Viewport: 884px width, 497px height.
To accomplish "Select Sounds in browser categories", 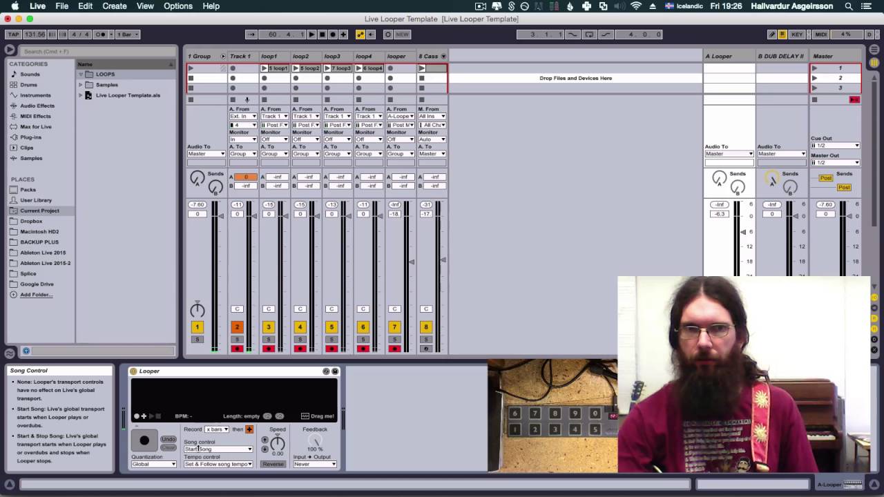I will tap(30, 74).
